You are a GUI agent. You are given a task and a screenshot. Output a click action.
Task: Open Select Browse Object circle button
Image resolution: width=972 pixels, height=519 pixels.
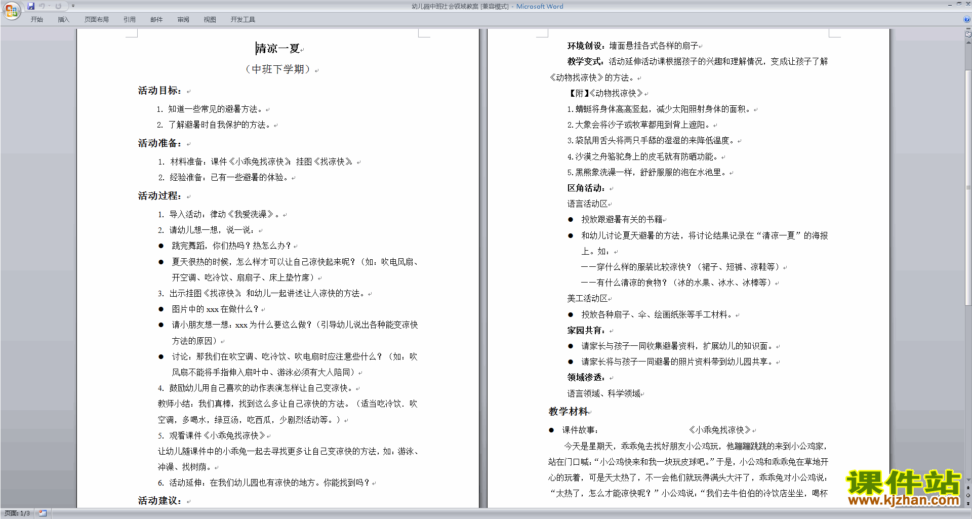click(x=968, y=496)
